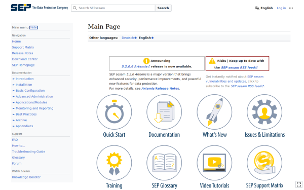Click the Quick Start caption text

click(114, 135)
